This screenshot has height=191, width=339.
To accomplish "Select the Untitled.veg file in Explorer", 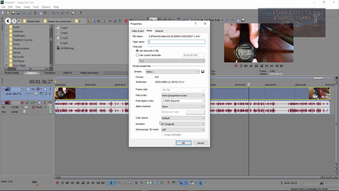I will coord(65,48).
